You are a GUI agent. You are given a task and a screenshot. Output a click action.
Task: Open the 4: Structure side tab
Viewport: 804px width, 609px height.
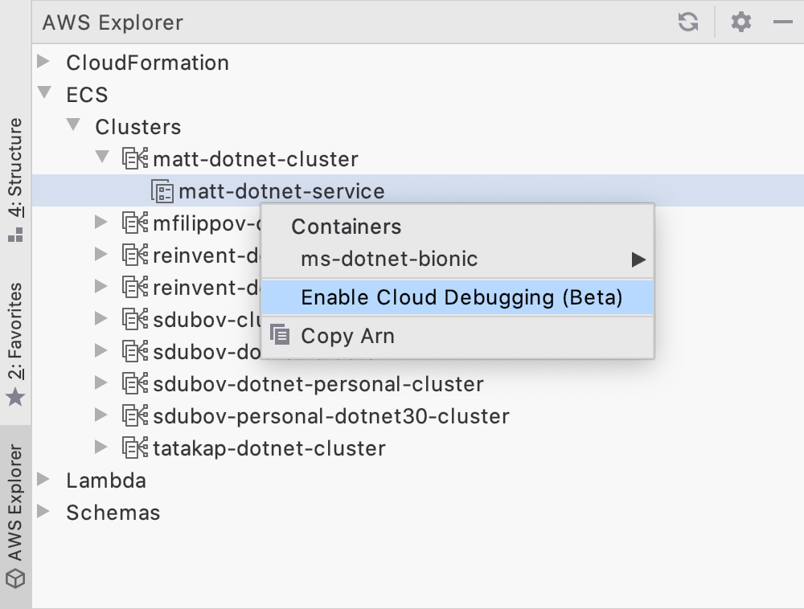pos(15,180)
